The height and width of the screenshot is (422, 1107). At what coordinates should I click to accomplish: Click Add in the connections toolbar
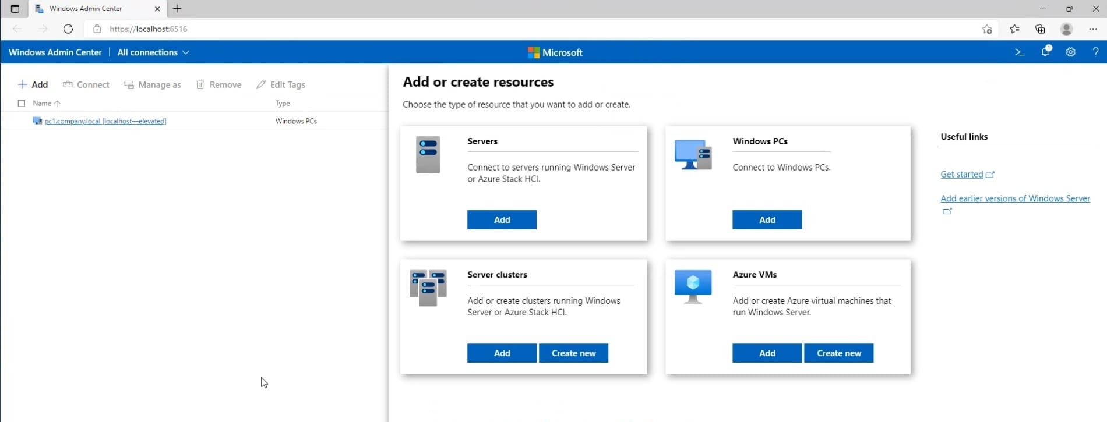[33, 84]
